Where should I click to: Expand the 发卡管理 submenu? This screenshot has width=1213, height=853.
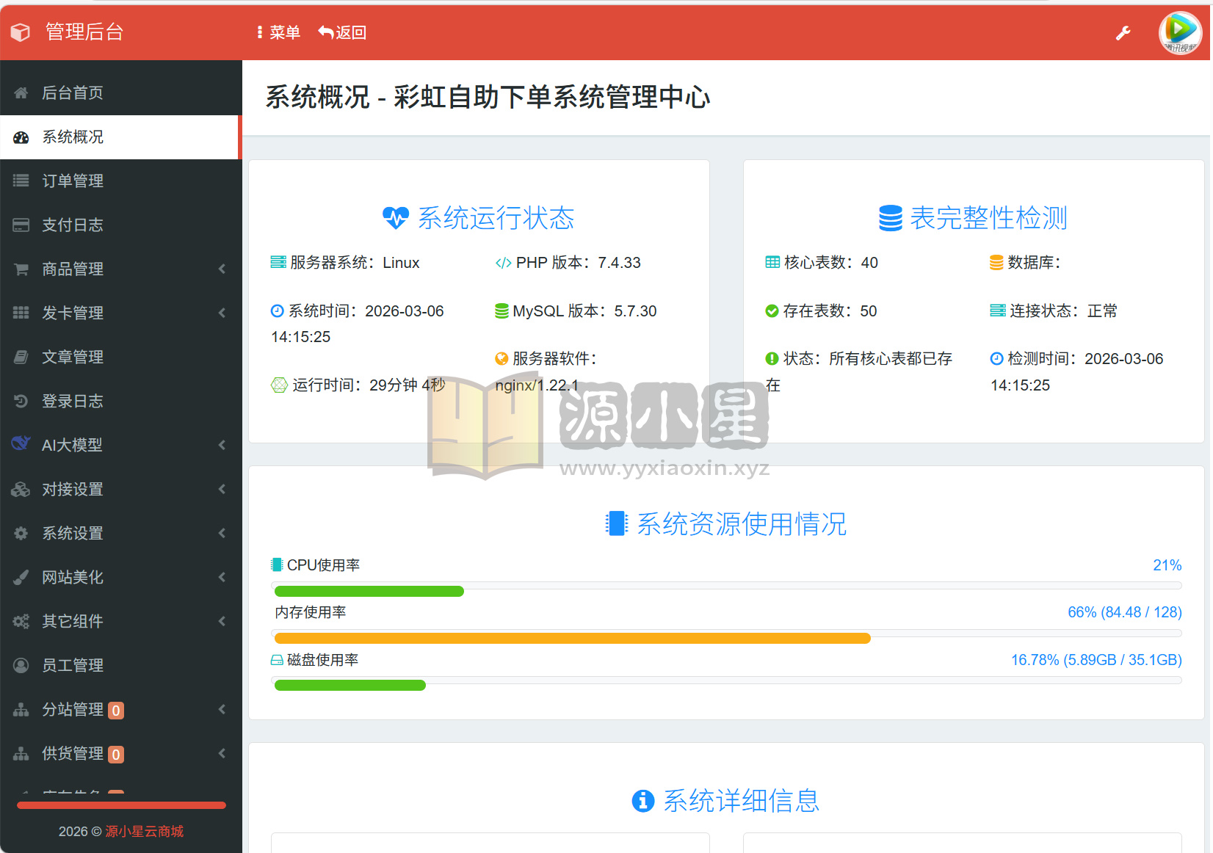(222, 313)
